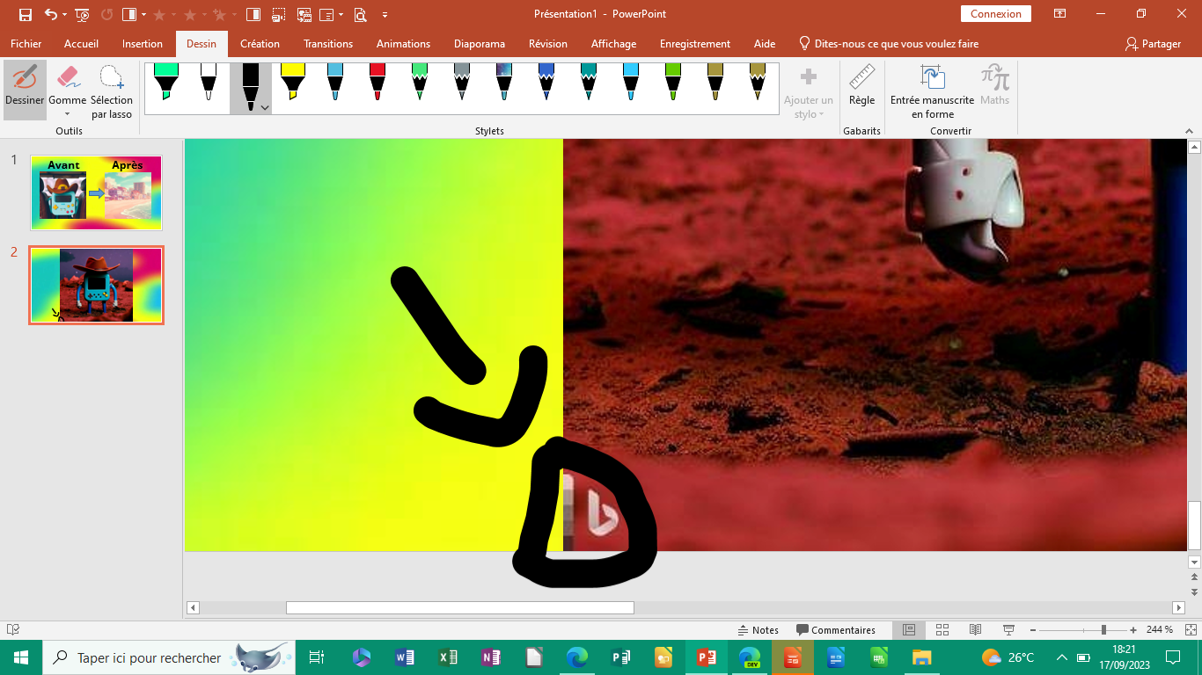The image size is (1202, 675).
Task: Open Excel from the Windows taskbar
Action: [448, 657]
